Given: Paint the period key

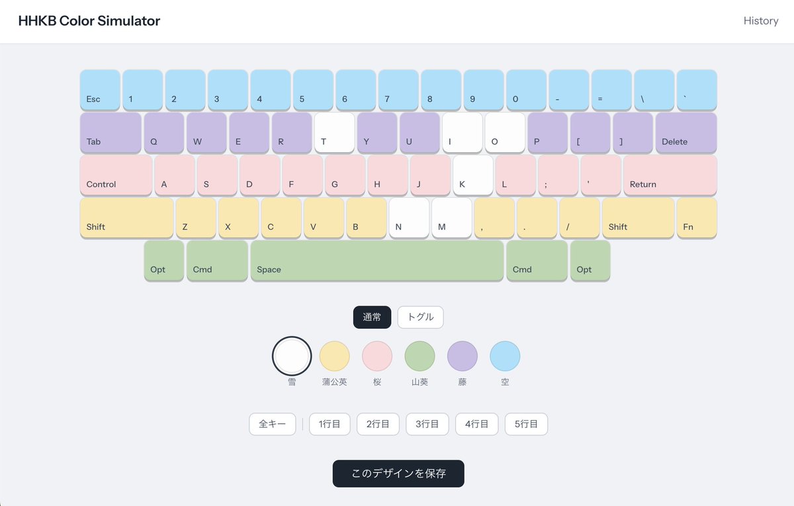Looking at the screenshot, I should (x=537, y=218).
